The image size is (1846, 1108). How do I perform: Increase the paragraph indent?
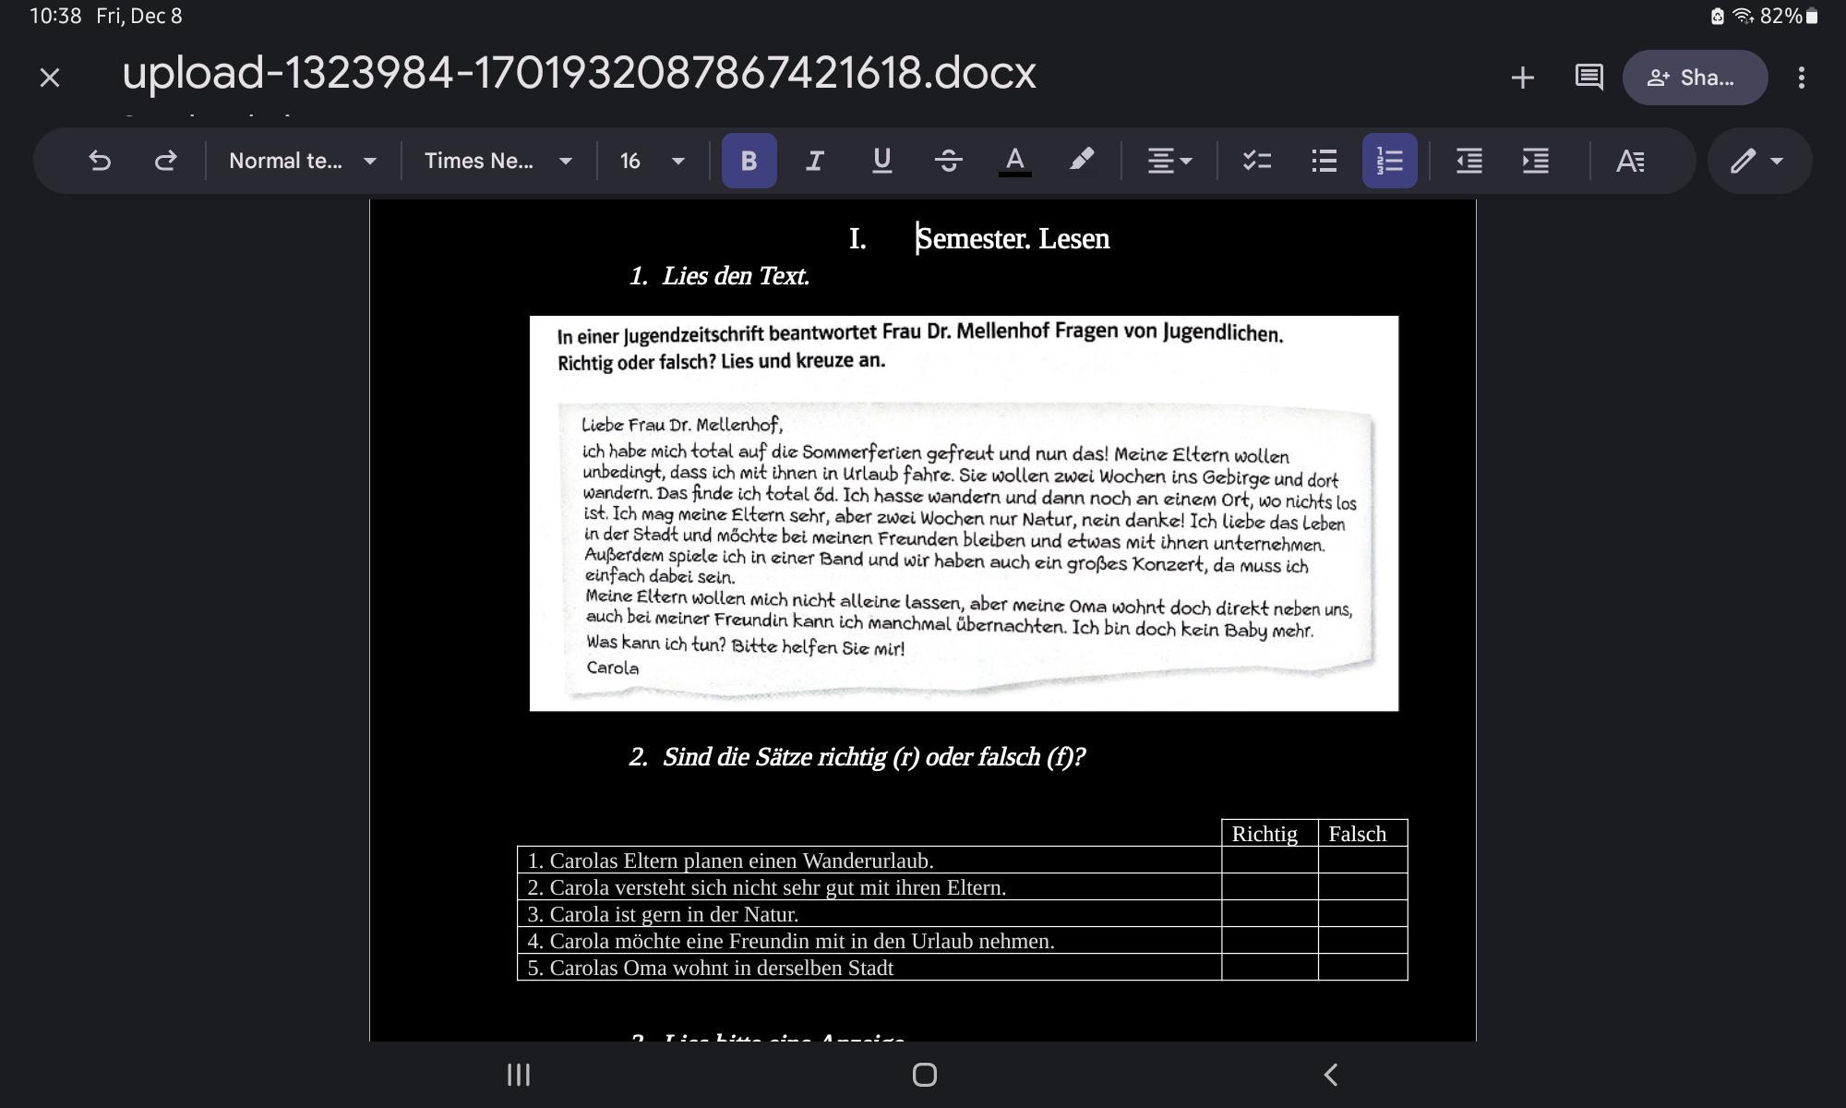(1535, 161)
